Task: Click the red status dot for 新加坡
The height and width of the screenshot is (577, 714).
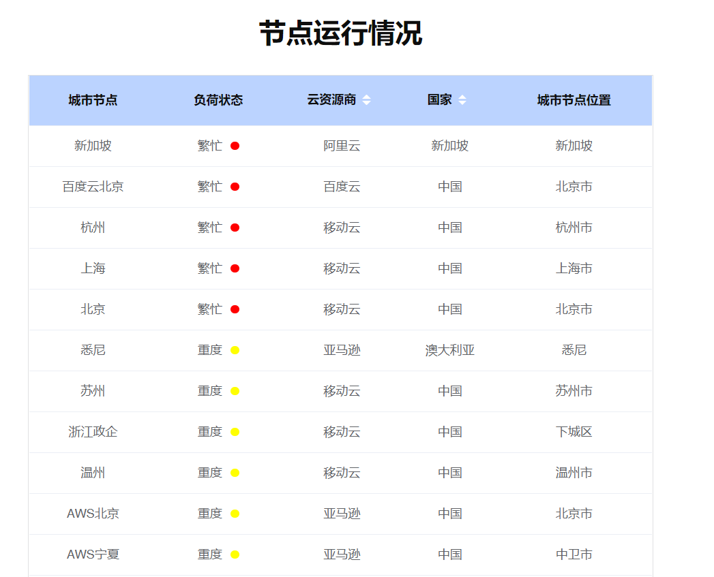Action: [235, 146]
